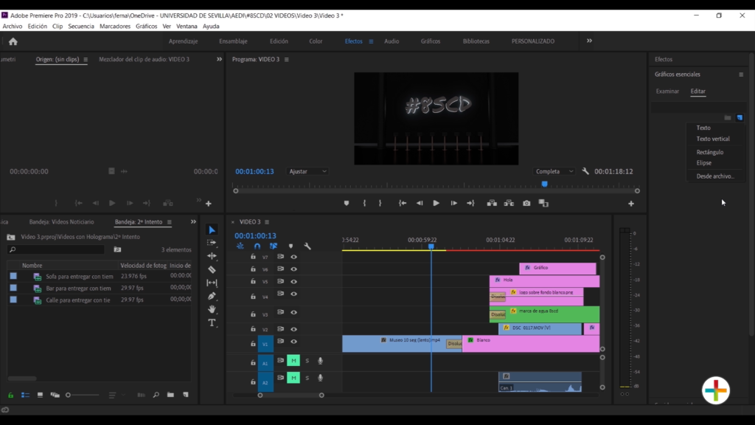The width and height of the screenshot is (755, 425).
Task: Click the Export Frame camera icon
Action: [x=526, y=204]
